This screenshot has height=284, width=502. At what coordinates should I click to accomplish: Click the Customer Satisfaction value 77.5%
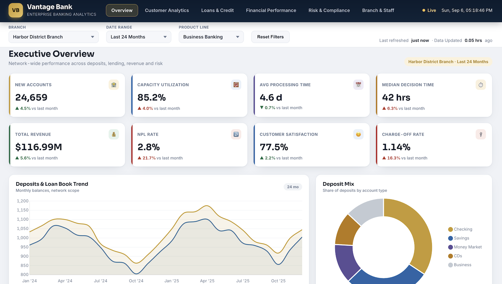274,147
